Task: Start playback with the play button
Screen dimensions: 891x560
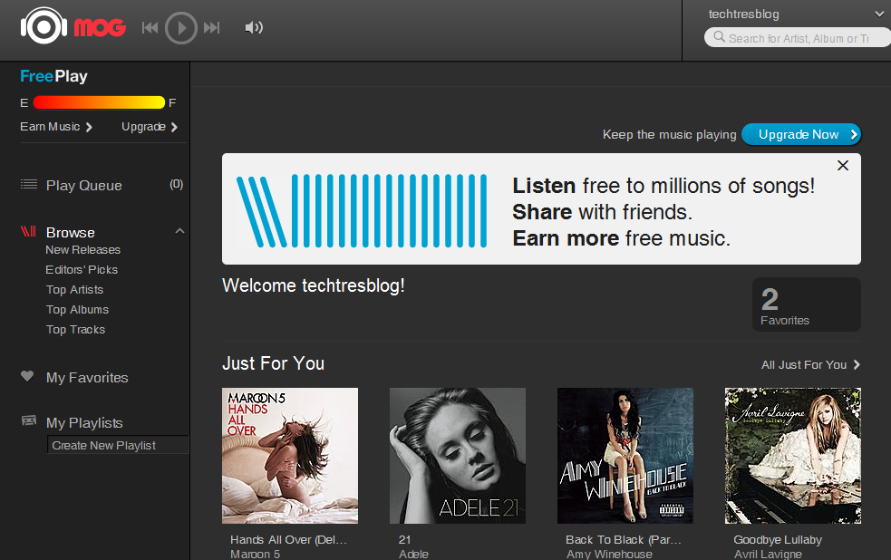Action: coord(181,28)
